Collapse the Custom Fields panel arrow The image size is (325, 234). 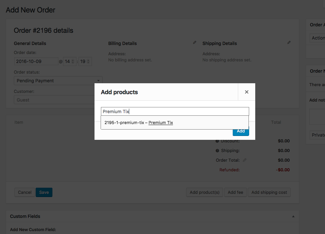293,217
